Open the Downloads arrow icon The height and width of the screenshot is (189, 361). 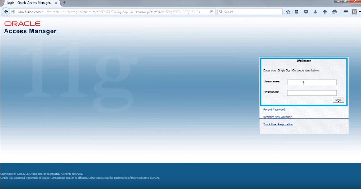[x=315, y=12]
